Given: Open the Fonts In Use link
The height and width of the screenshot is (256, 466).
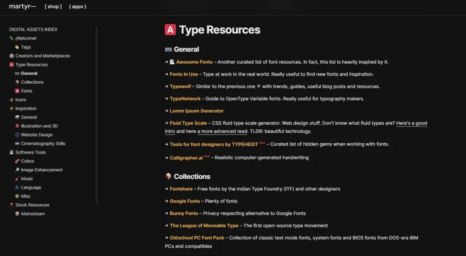Looking at the screenshot, I should 184,74.
